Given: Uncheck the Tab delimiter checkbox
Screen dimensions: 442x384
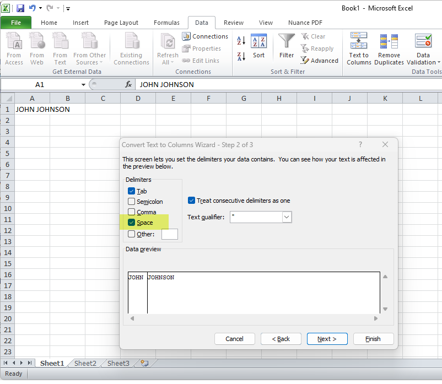Looking at the screenshot, I should (x=131, y=191).
